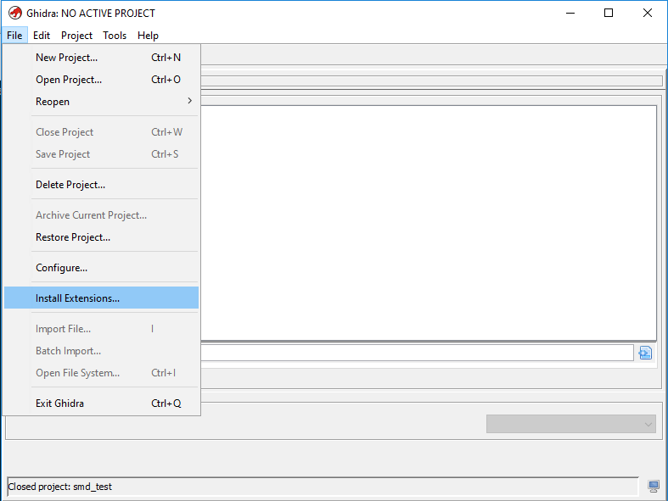Open the Help menu
668x501 pixels.
[148, 36]
